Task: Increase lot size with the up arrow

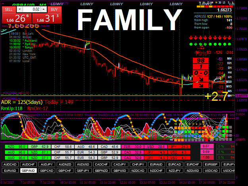Action: coord(44,10)
